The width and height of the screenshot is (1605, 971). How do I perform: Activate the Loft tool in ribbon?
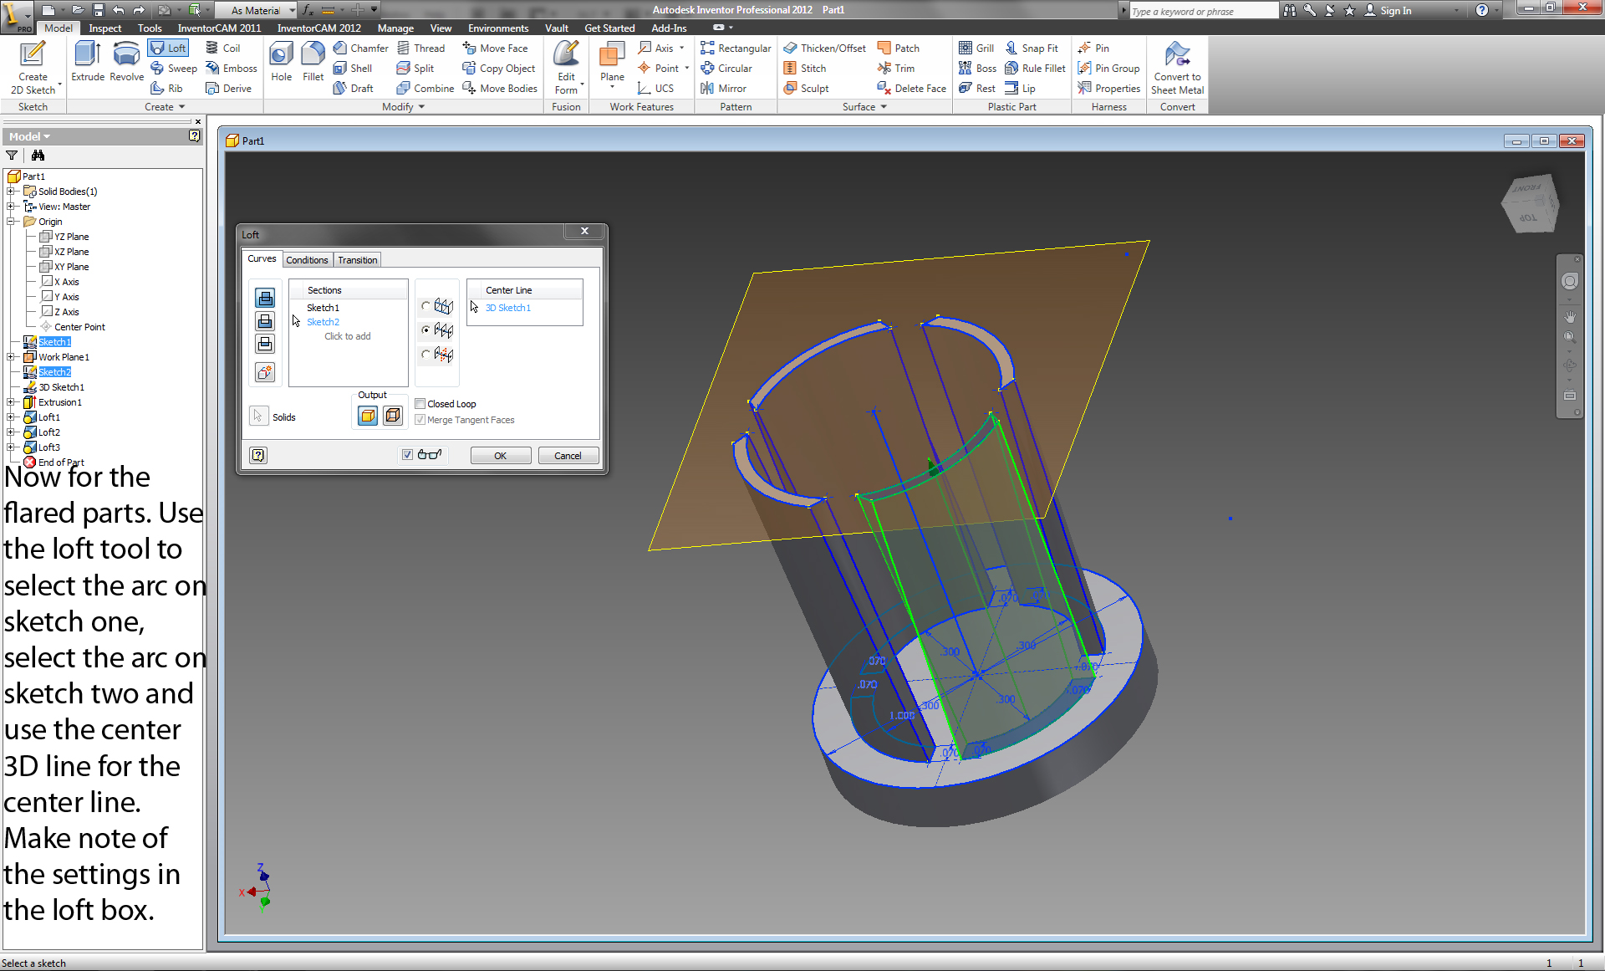click(168, 48)
